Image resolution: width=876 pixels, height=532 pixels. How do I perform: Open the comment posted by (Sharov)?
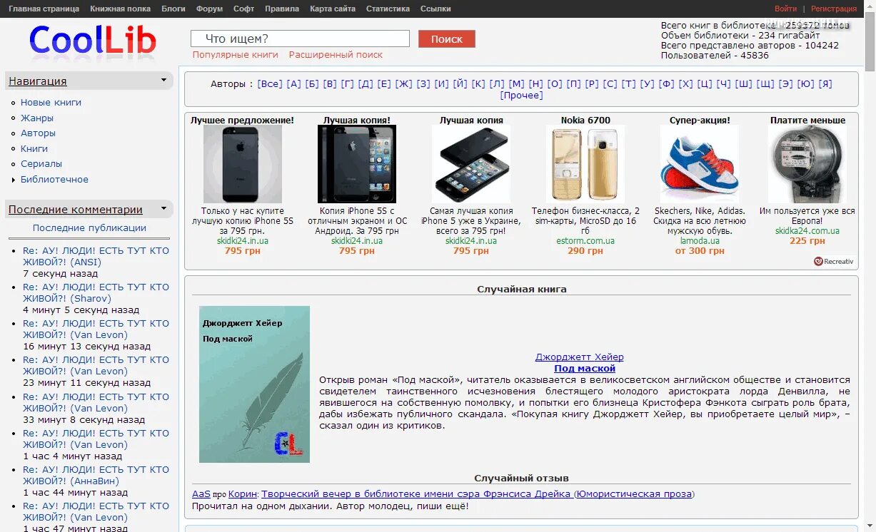(96, 293)
